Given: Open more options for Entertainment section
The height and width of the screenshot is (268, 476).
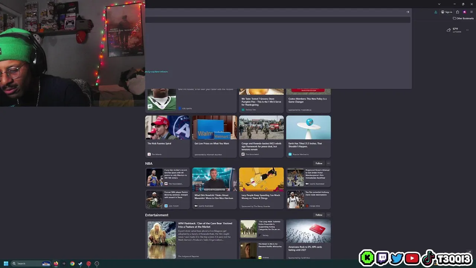Looking at the screenshot, I should tap(328, 215).
